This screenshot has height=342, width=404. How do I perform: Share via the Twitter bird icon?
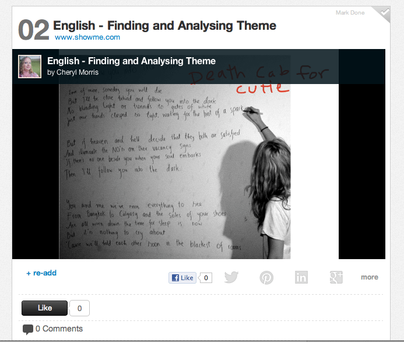click(231, 277)
